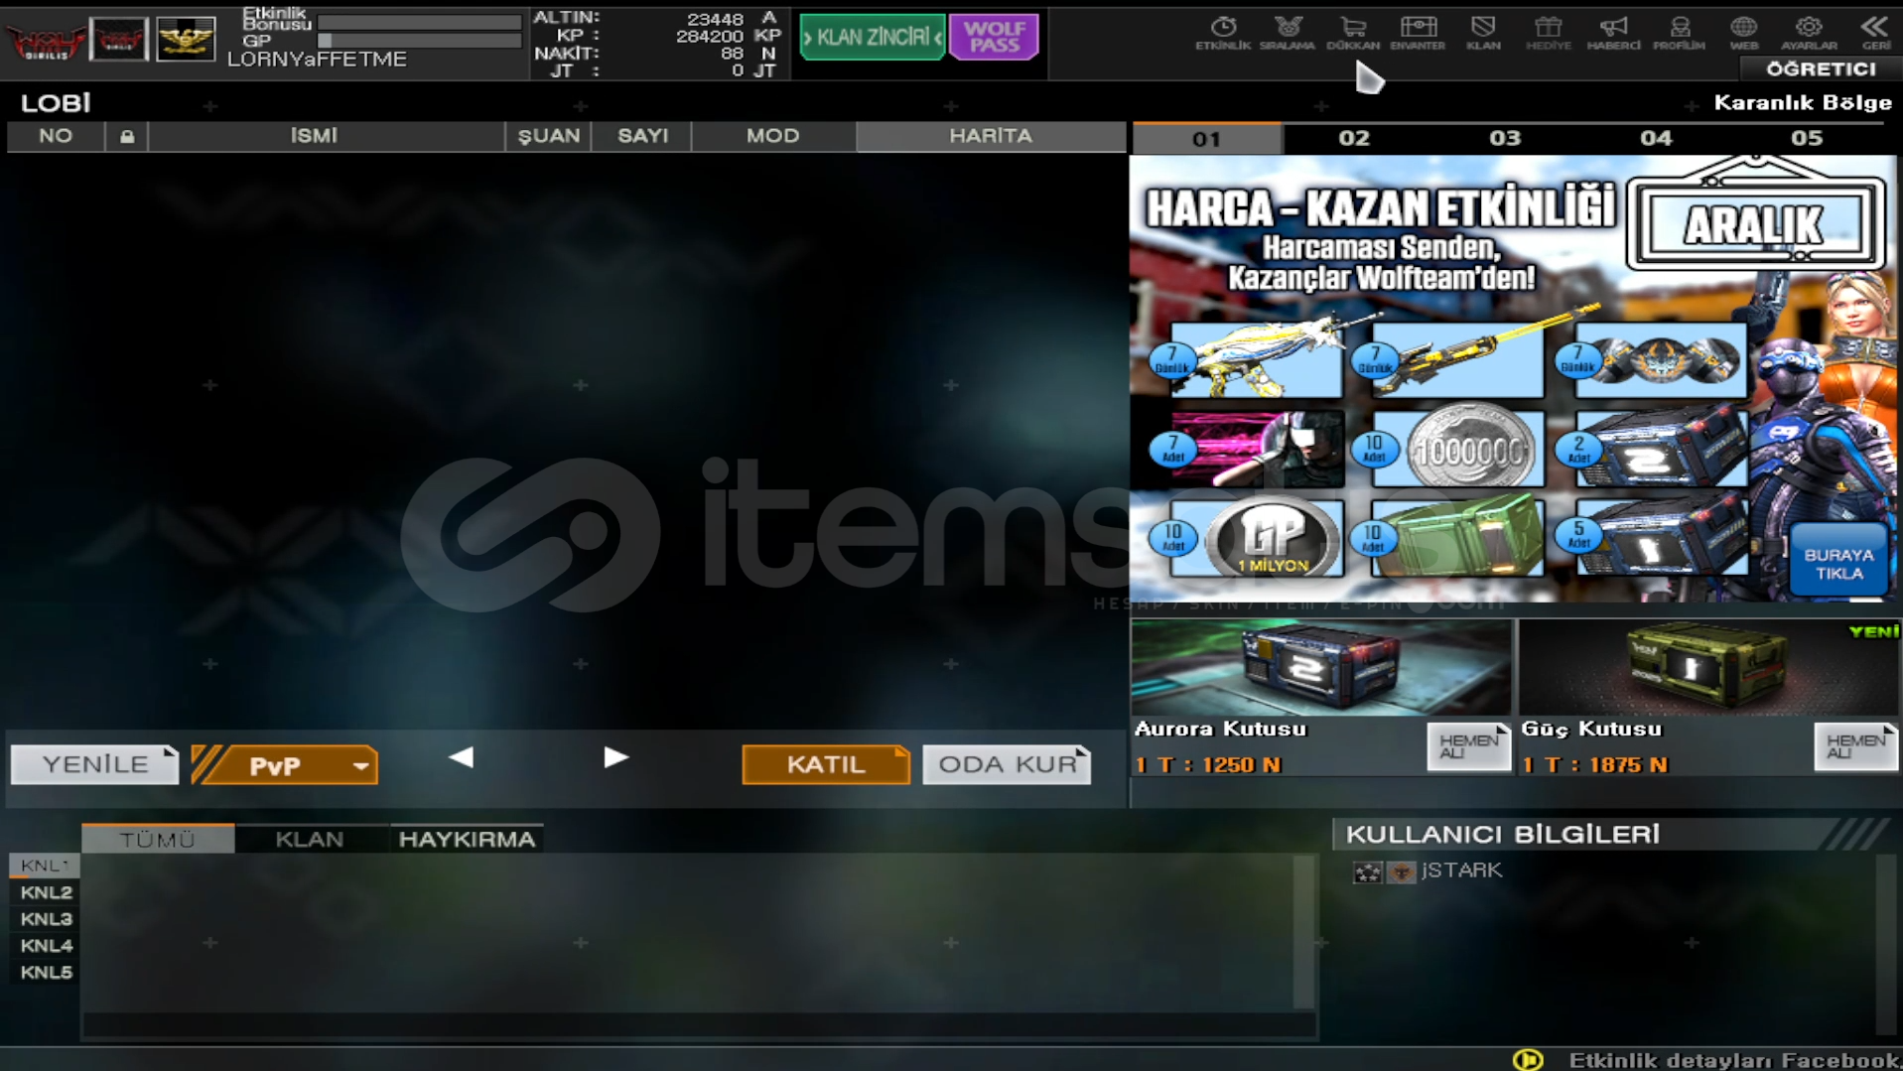Sort rooms by the lock column icon
The image size is (1903, 1071).
(127, 137)
